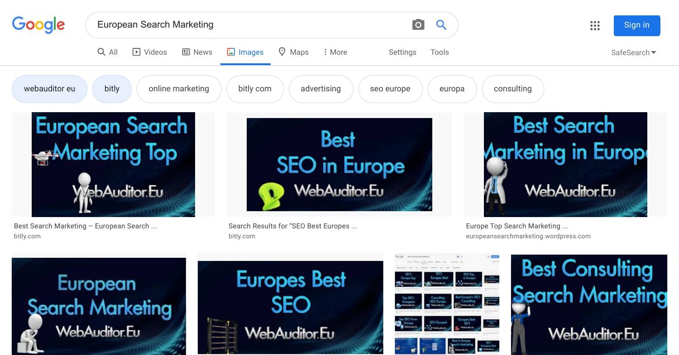Open search by image camera icon
This screenshot has height=355, width=679.
pyautogui.click(x=418, y=25)
